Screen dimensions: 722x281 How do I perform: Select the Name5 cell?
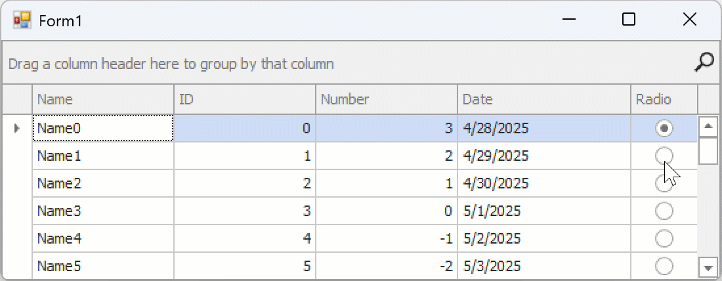[x=103, y=266]
